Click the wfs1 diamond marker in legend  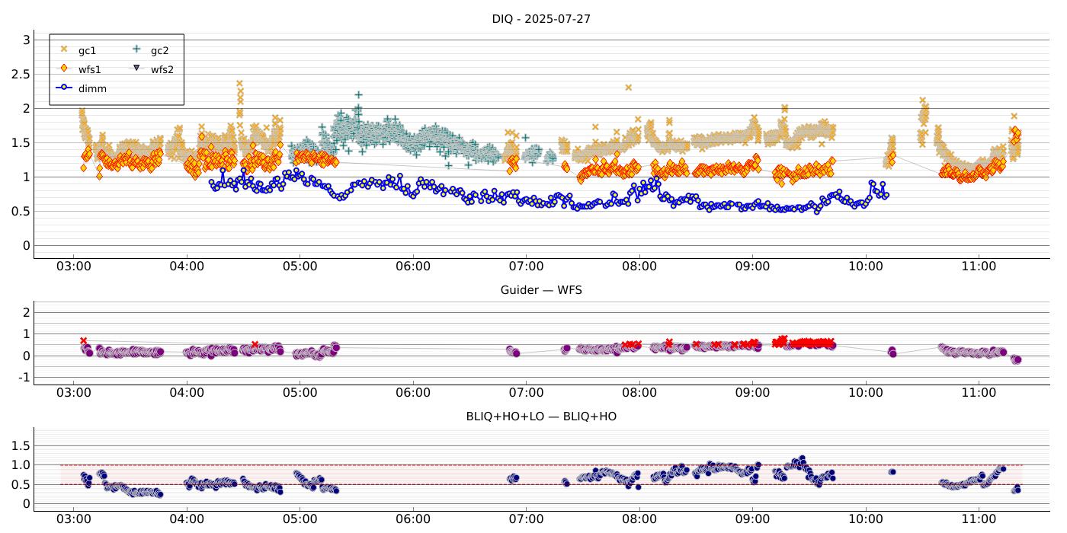click(x=64, y=69)
